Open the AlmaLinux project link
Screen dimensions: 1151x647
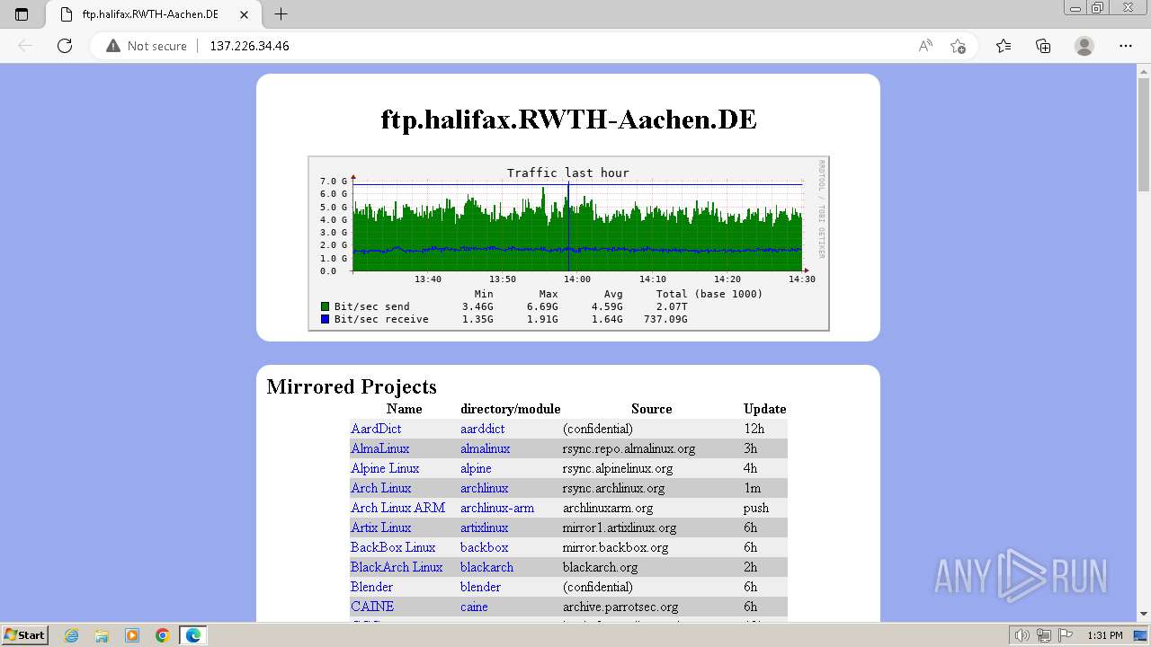coord(380,448)
